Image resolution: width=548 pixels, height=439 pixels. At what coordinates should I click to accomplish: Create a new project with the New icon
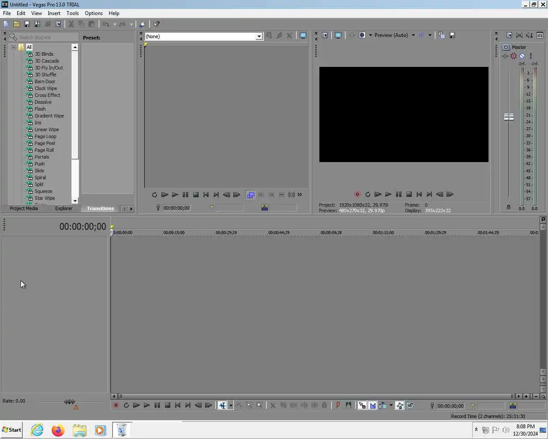tap(6, 24)
